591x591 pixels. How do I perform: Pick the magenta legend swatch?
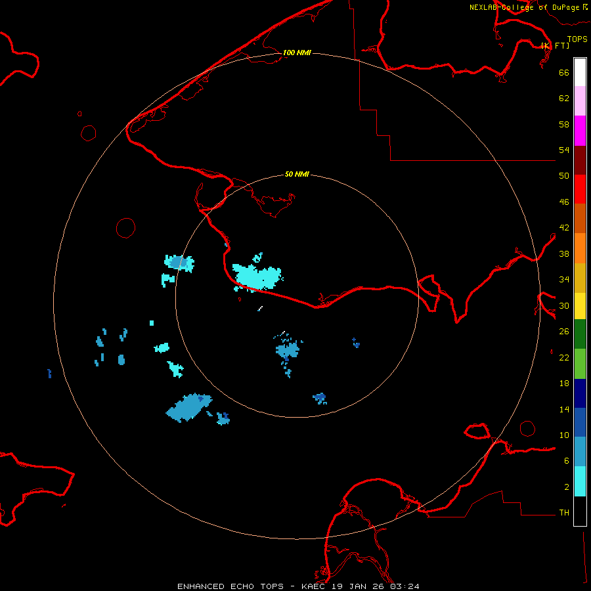pyautogui.click(x=580, y=131)
